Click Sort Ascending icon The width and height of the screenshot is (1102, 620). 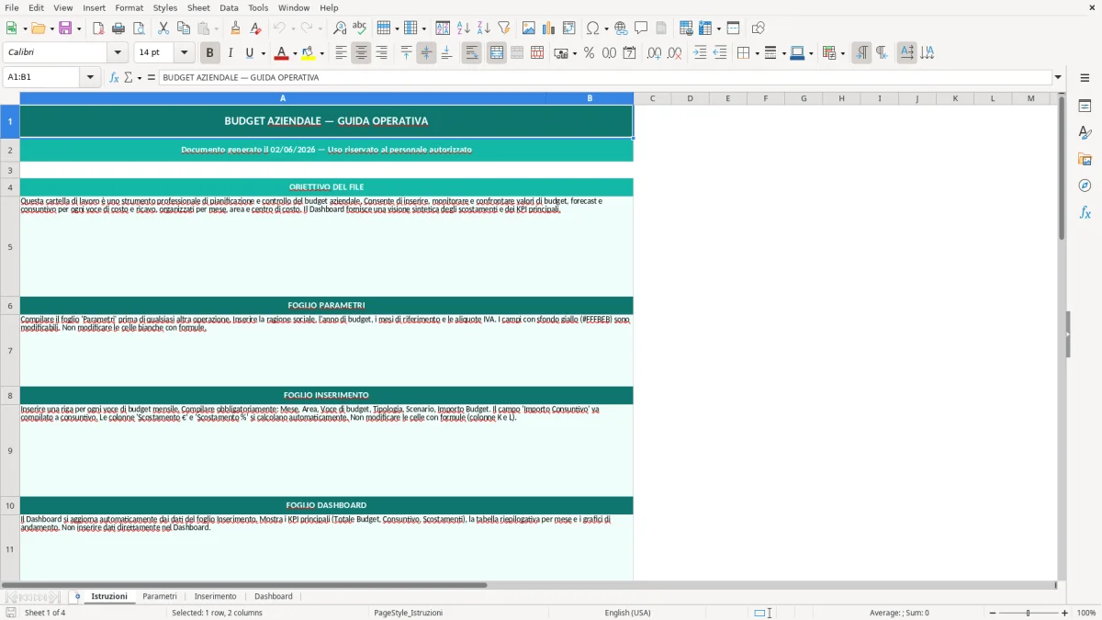pos(464,28)
